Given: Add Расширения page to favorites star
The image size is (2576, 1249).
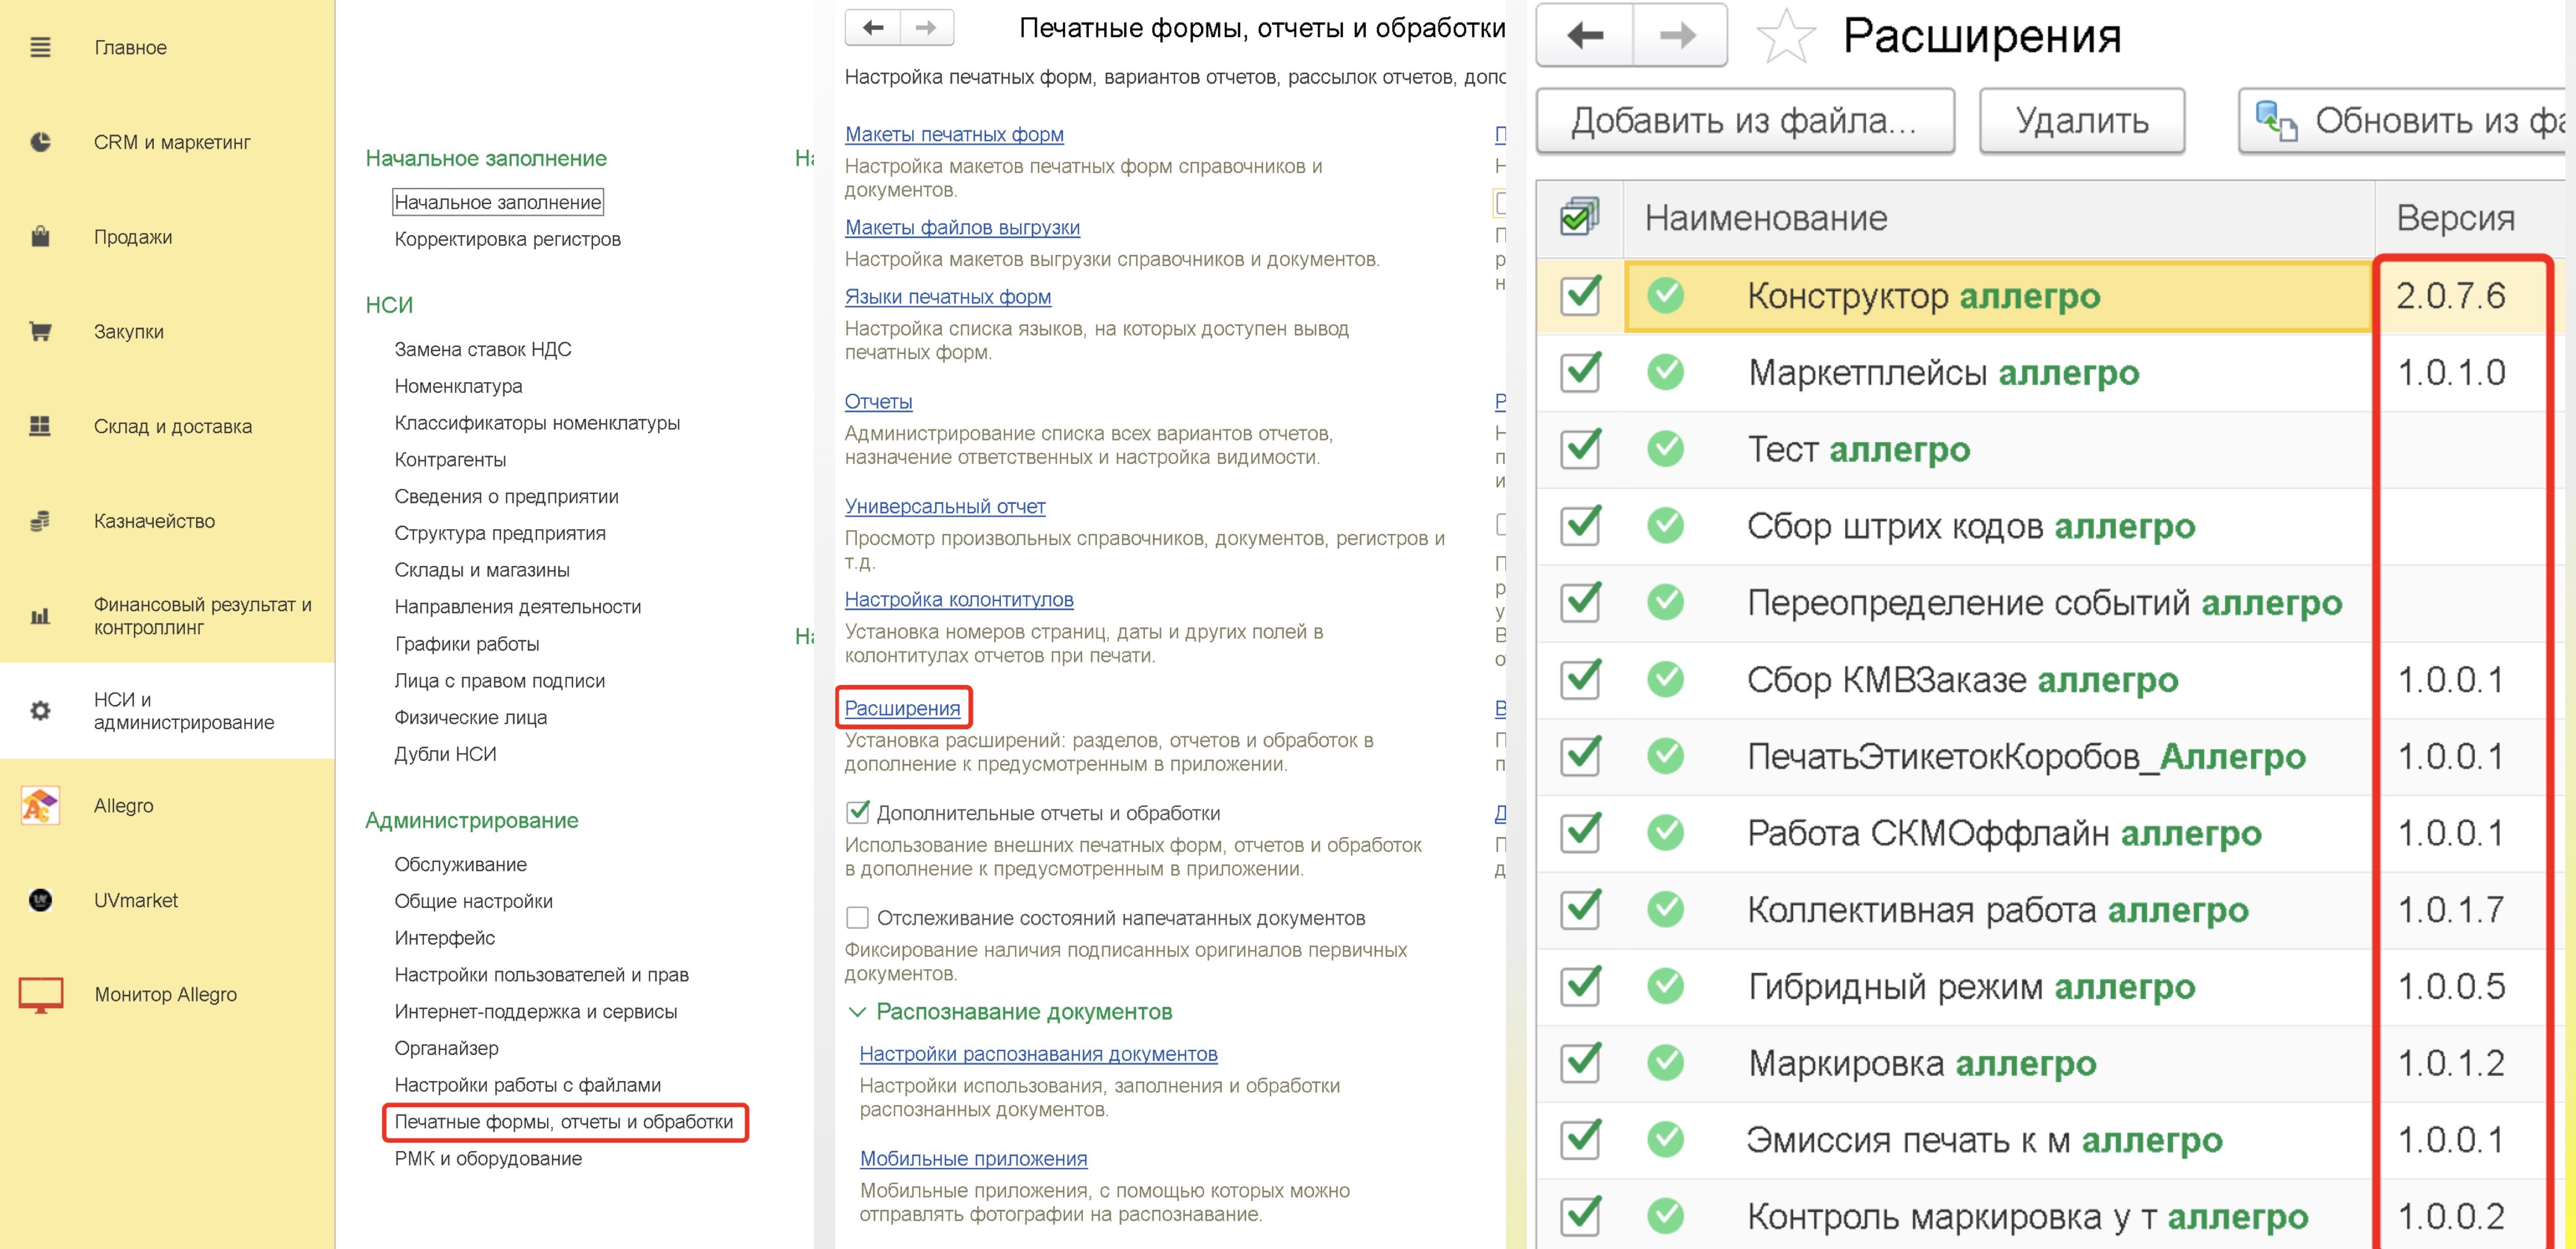Looking at the screenshot, I should pos(1785,36).
